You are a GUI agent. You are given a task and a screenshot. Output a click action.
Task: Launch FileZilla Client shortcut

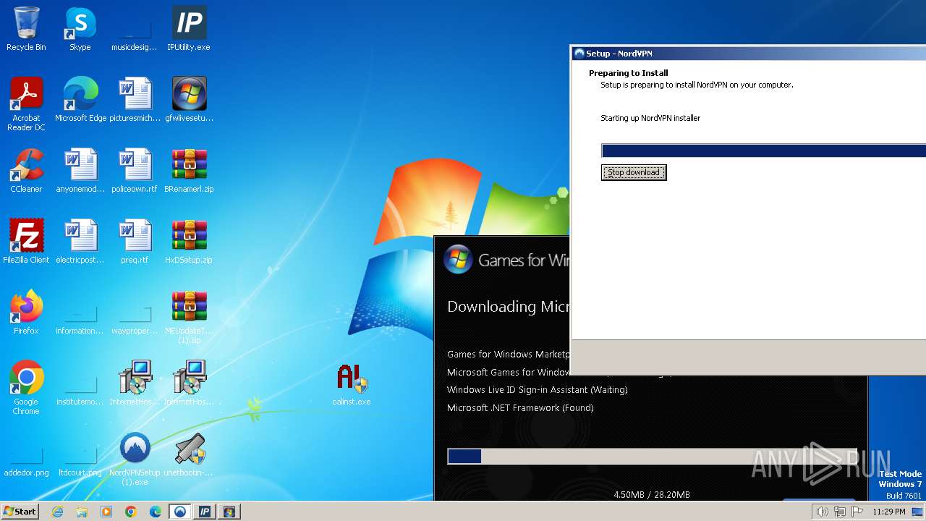26,242
